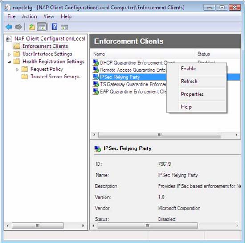Image resolution: width=245 pixels, height=243 pixels.
Task: Click the grey Forward arrow toolbar icon
Action: coord(19,27)
